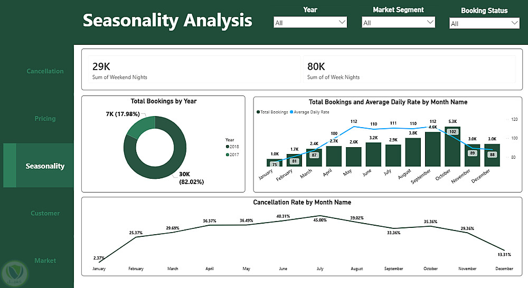The height and width of the screenshot is (288, 528).
Task: Click the 88 rate label on December
Action: click(x=492, y=155)
